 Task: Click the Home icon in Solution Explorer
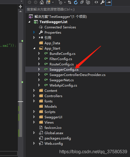point(42,2)
